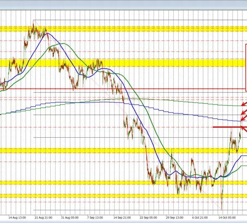
Task: Select the '6 Oct 21:00' time label
Action: click(200, 218)
